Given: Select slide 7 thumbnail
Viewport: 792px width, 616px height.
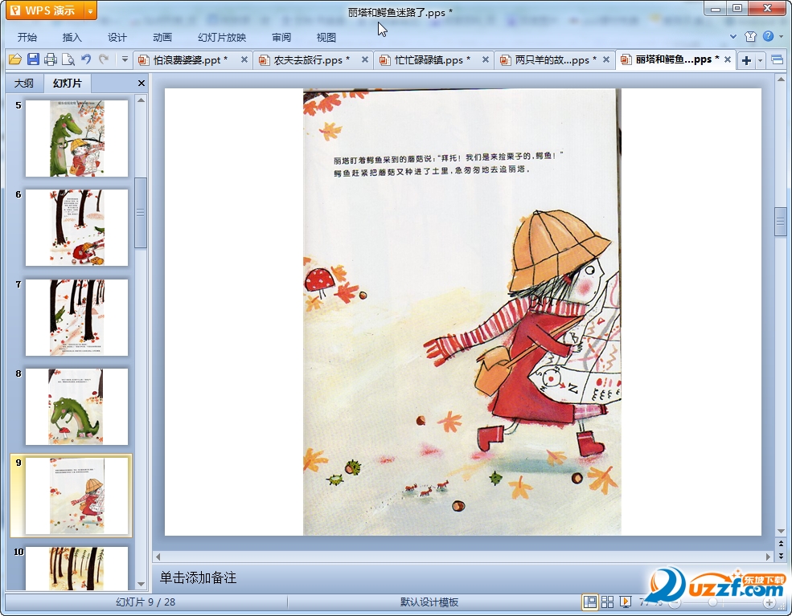Looking at the screenshot, I should tap(76, 317).
